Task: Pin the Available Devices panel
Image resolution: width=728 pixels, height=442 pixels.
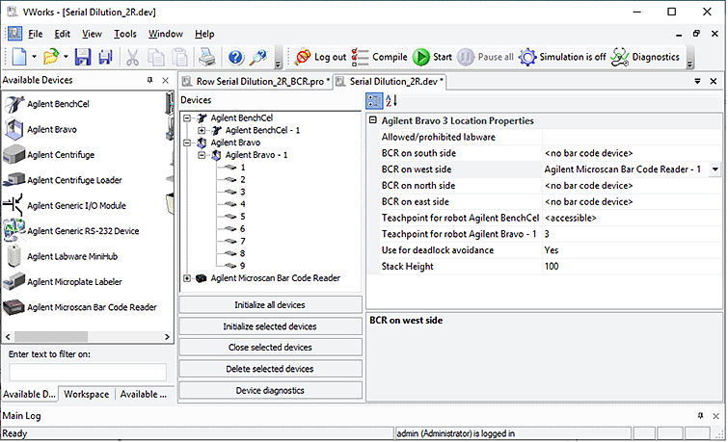Action: tap(150, 80)
